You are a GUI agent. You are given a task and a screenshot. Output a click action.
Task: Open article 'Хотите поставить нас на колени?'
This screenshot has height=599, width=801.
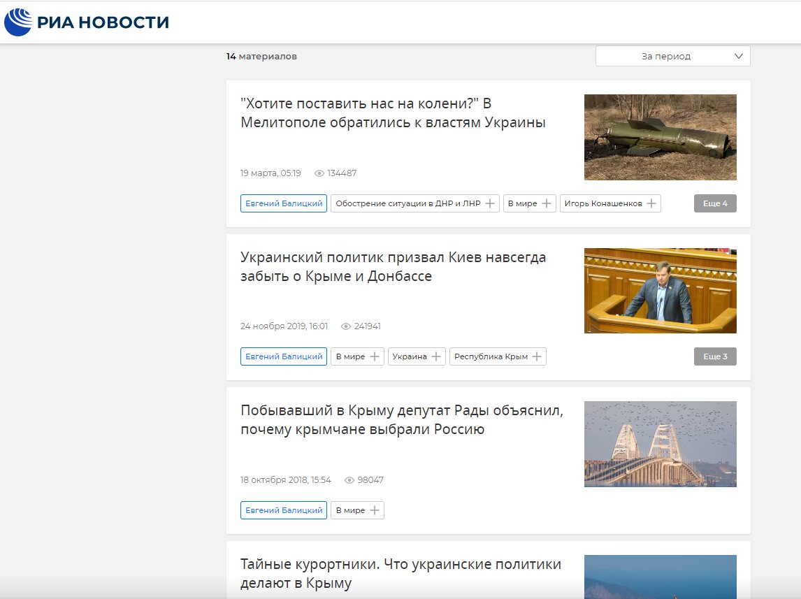(x=392, y=113)
